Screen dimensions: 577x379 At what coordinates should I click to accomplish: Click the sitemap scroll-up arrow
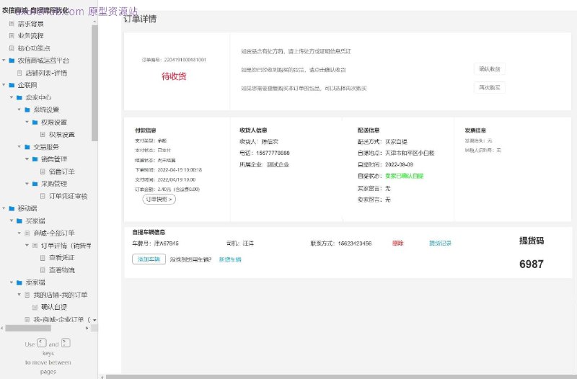click(x=94, y=22)
